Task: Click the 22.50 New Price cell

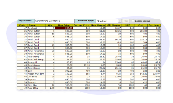Action: click(64, 77)
